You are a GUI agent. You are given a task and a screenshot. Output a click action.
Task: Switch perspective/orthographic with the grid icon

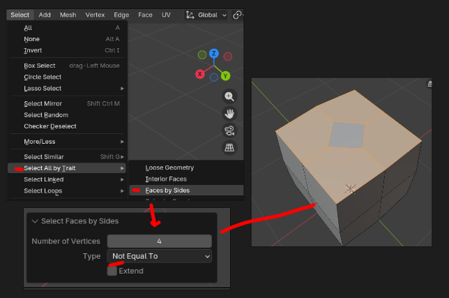click(229, 147)
